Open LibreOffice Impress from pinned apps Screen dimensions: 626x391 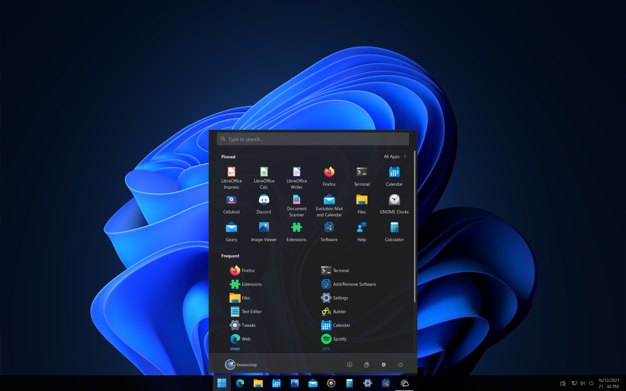[x=231, y=178]
